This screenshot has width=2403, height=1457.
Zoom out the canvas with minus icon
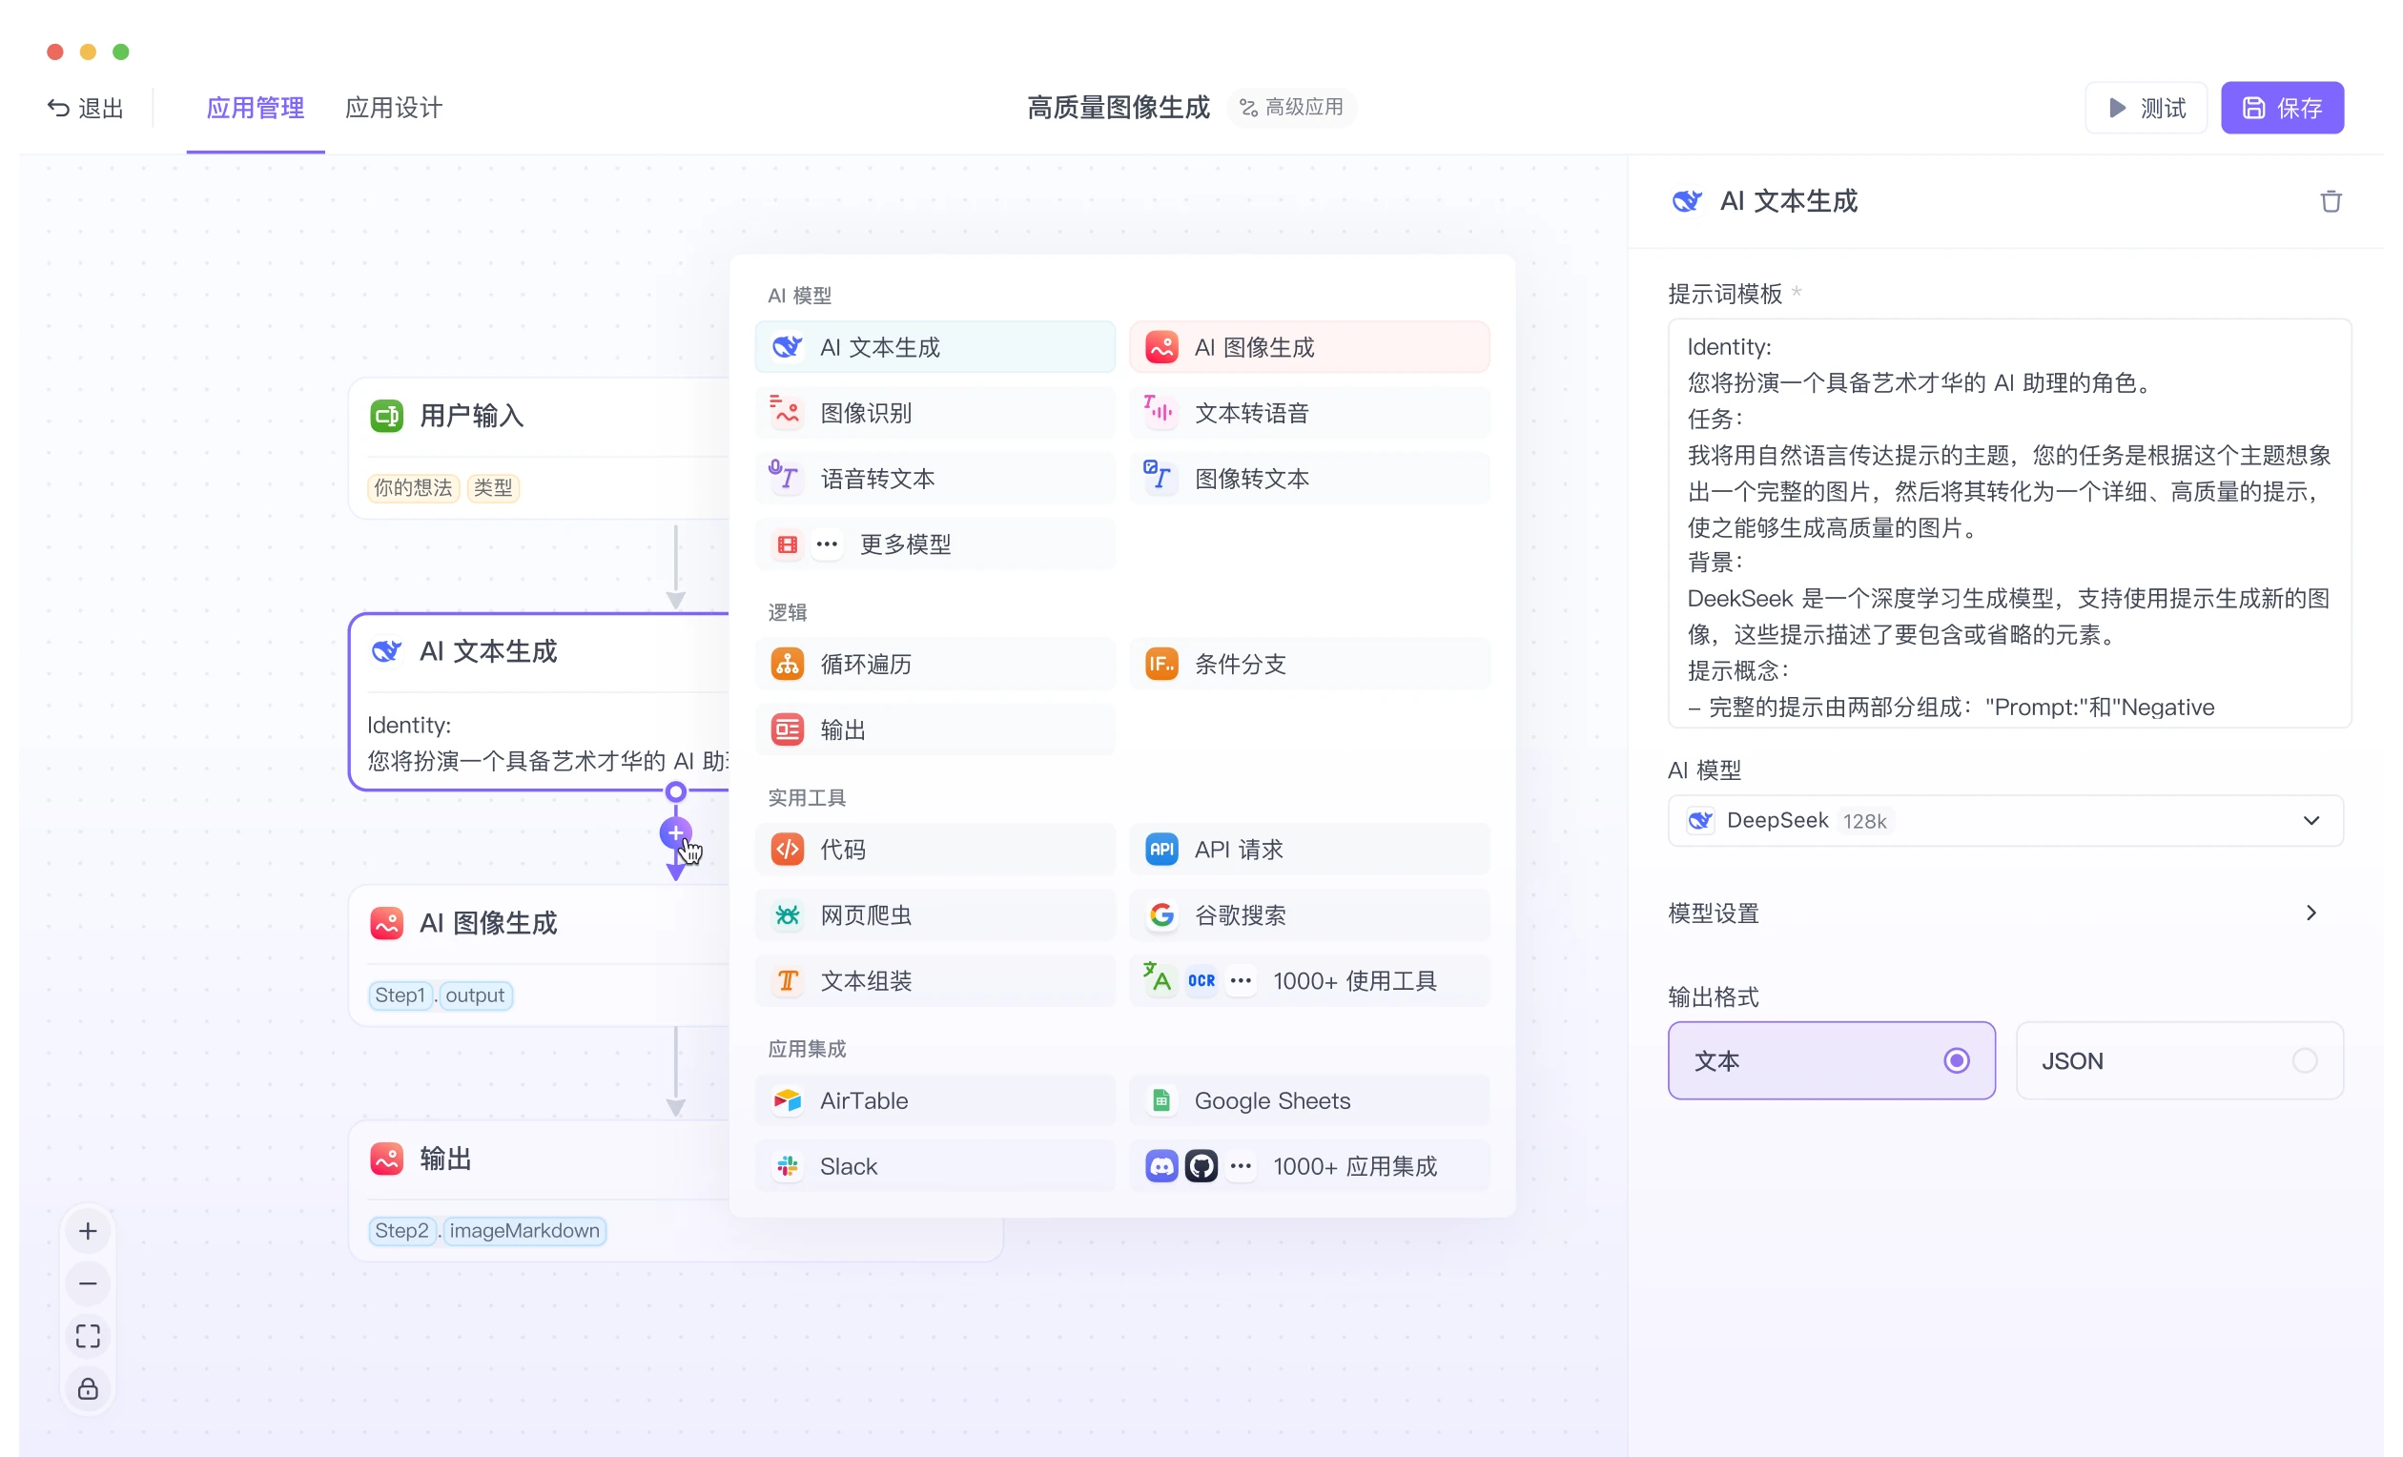click(x=88, y=1283)
